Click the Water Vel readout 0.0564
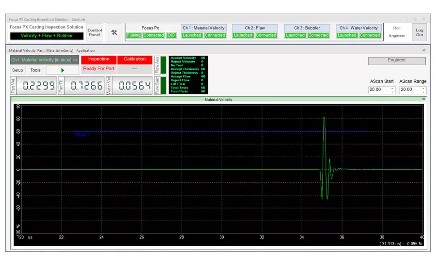Image resolution: width=436 pixels, height=266 pixels. (132, 86)
